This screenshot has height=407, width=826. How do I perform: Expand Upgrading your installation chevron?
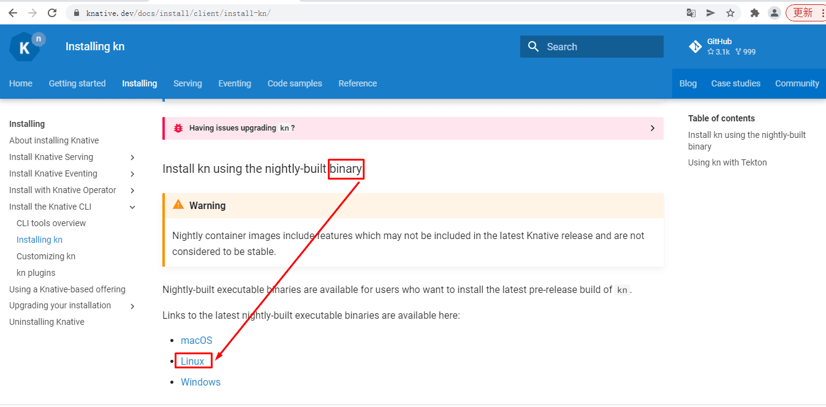(132, 306)
